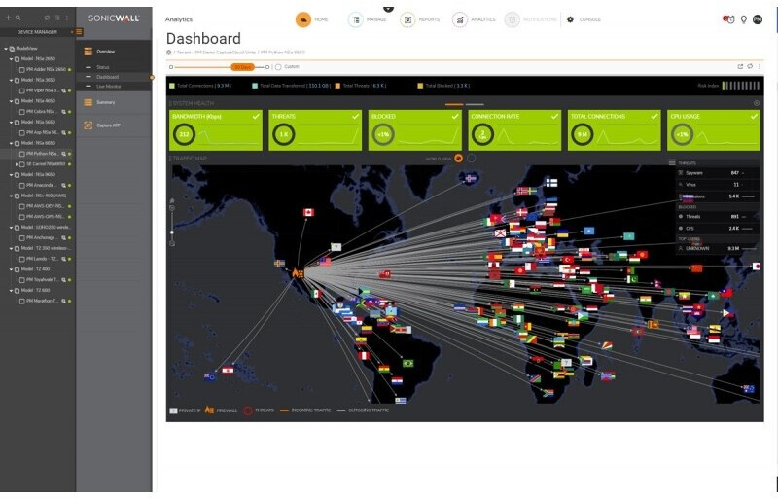Image resolution: width=778 pixels, height=499 pixels.
Task: Open Console via the gear icon
Action: click(570, 19)
